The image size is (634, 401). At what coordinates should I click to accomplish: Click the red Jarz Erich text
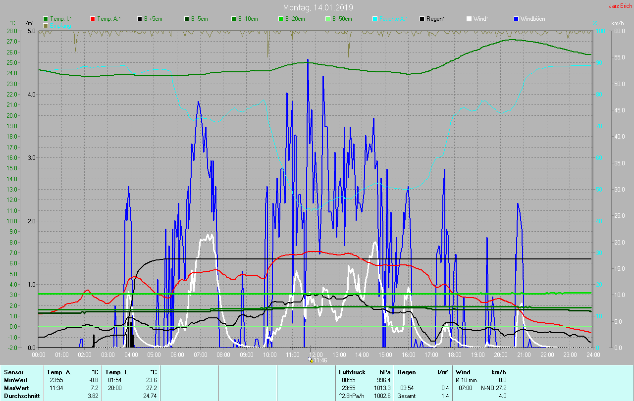[x=620, y=6]
